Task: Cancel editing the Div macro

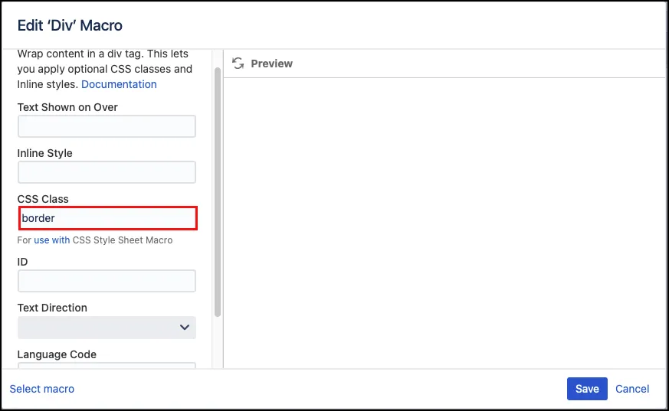Action: [632, 389]
